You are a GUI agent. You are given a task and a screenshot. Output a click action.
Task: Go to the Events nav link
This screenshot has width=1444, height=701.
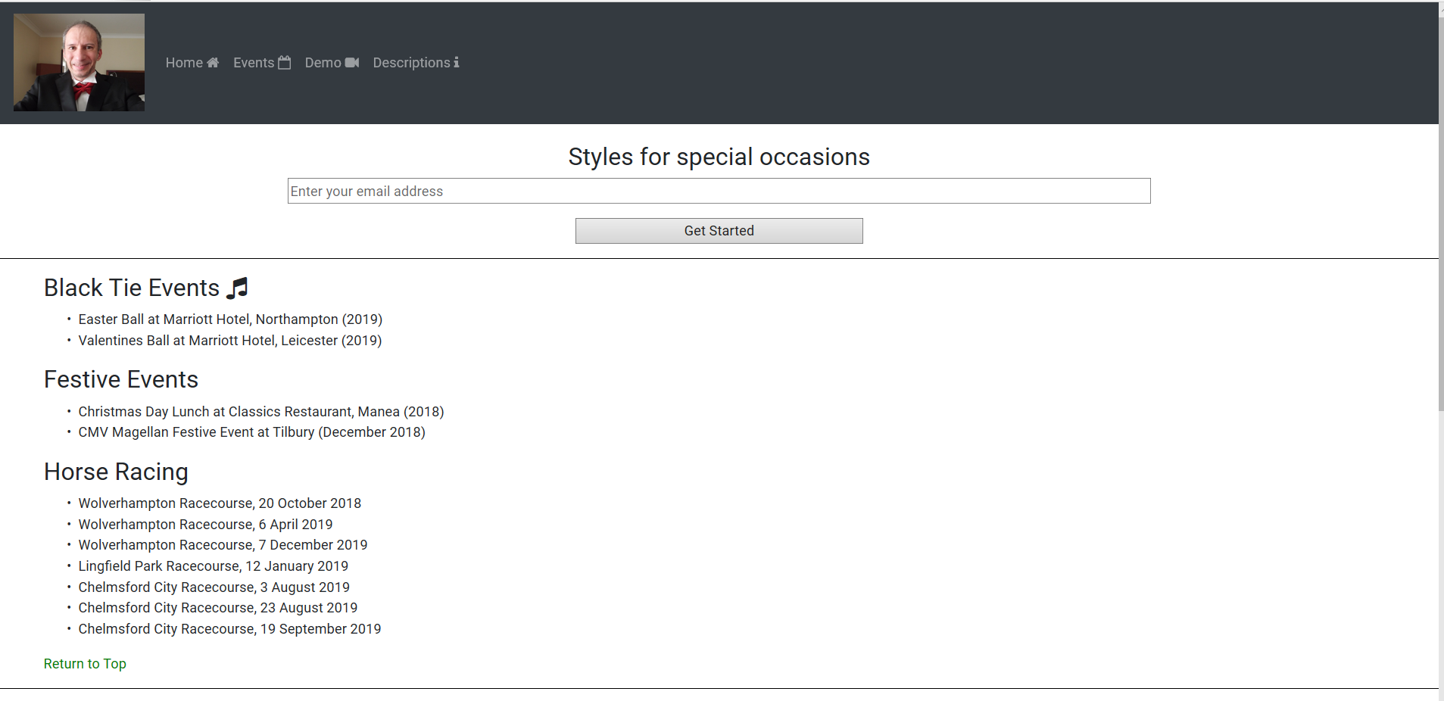tap(254, 63)
